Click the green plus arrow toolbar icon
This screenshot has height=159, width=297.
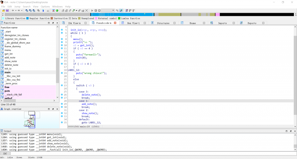pos(73,10)
